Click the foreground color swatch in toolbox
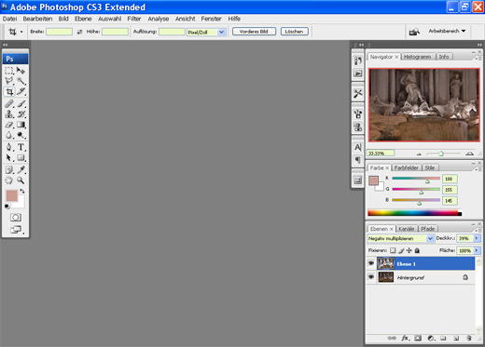Image resolution: width=485 pixels, height=347 pixels. [12, 195]
